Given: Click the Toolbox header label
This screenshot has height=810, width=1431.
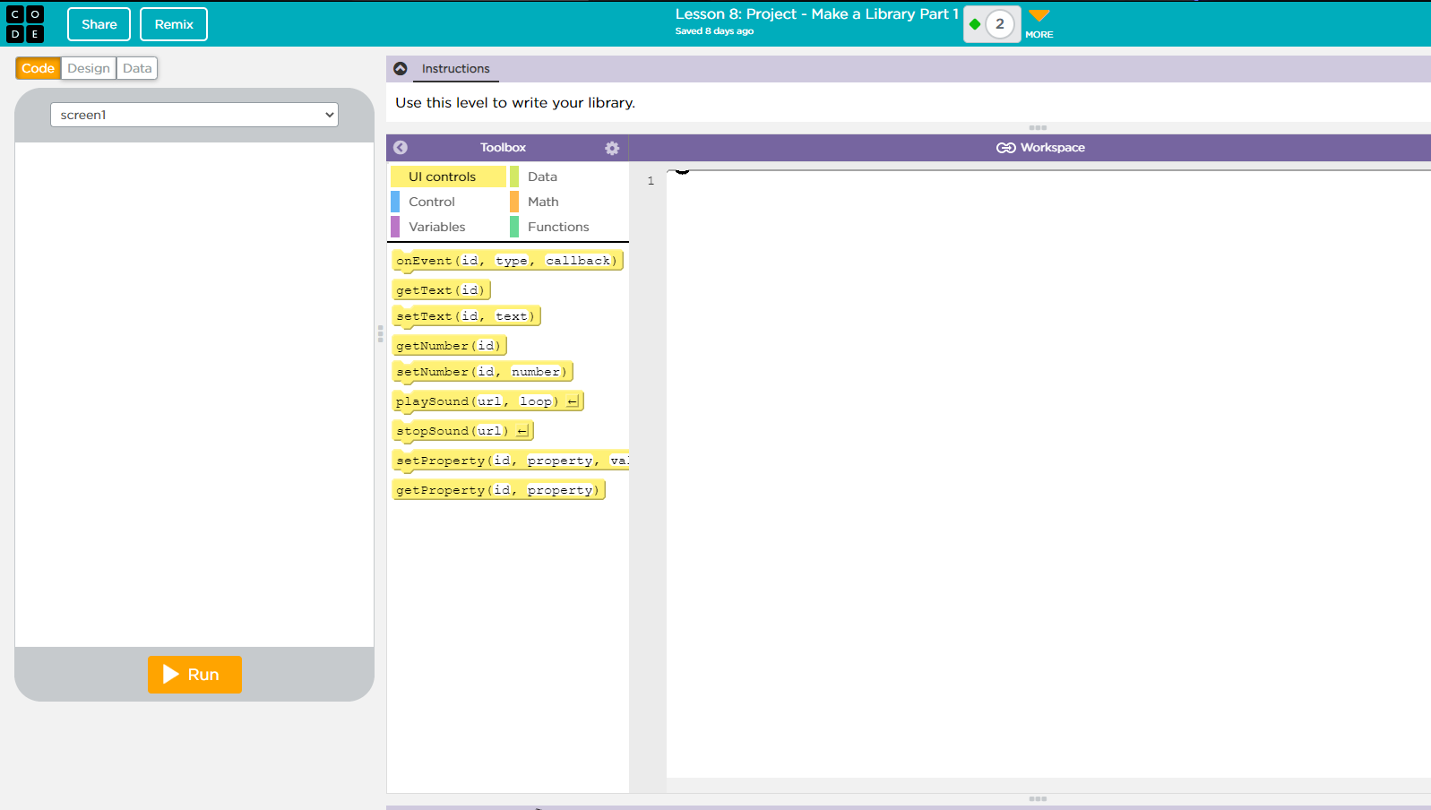Looking at the screenshot, I should coord(503,148).
